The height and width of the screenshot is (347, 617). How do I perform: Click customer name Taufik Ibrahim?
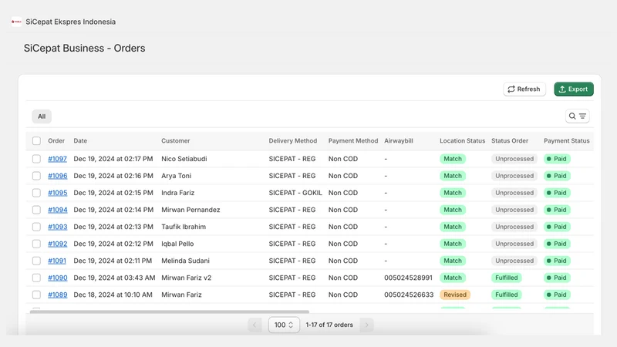pos(184,227)
